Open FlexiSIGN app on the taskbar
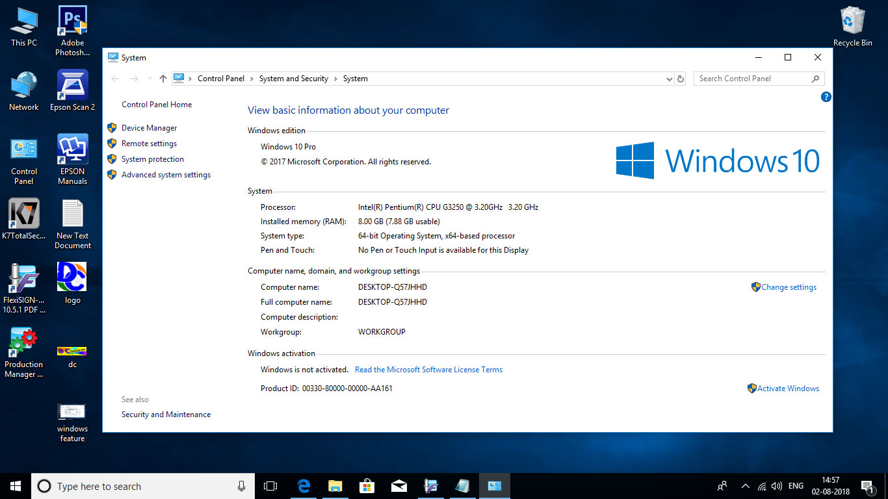 point(430,486)
